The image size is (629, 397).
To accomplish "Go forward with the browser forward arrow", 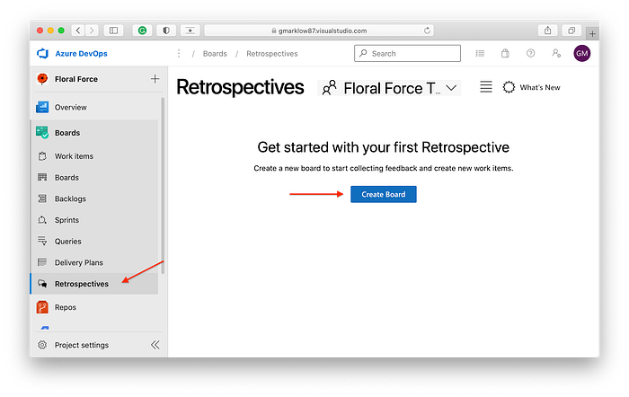I will 92,31.
